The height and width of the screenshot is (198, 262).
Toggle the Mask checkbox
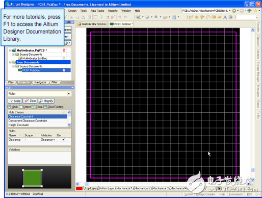click(9, 107)
